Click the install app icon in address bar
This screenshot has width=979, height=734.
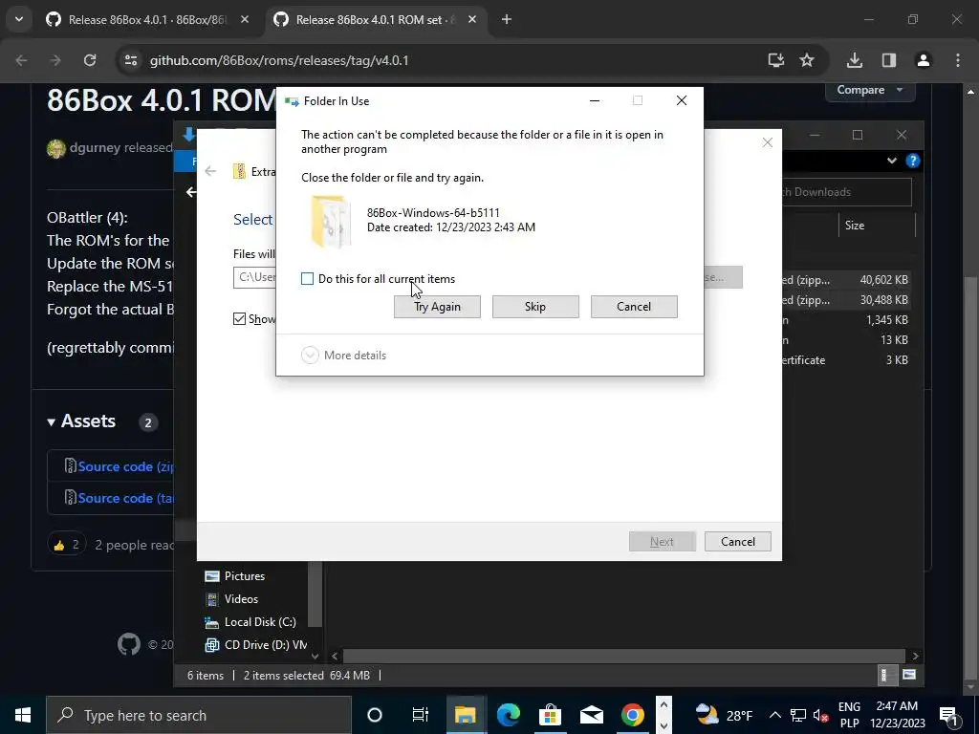click(x=776, y=60)
